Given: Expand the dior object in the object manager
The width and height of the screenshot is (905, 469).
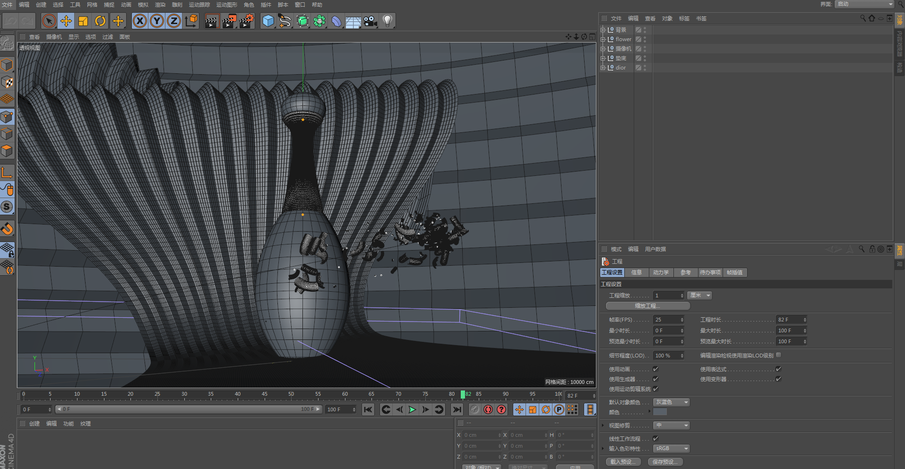Looking at the screenshot, I should pyautogui.click(x=603, y=67).
